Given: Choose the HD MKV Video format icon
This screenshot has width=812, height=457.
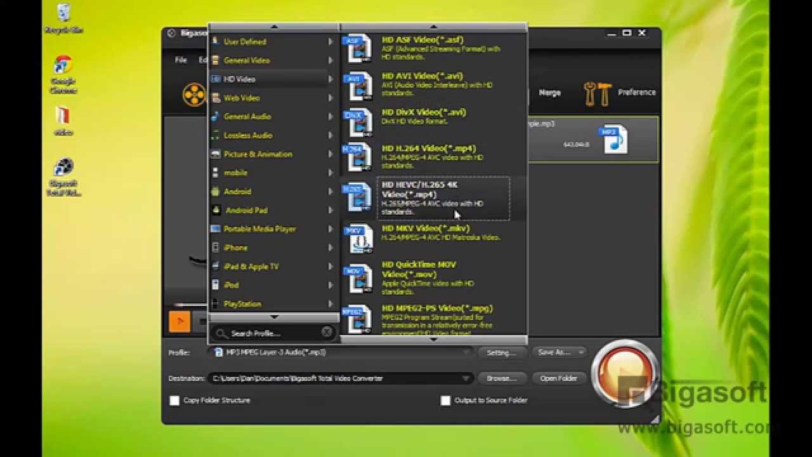Looking at the screenshot, I should point(358,239).
